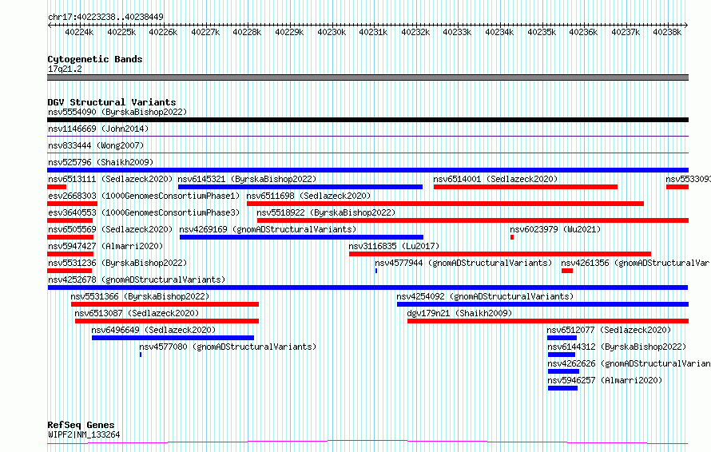The image size is (711, 452).
Task: Select the tiny red nsv6023979 marker
Action: [512, 237]
